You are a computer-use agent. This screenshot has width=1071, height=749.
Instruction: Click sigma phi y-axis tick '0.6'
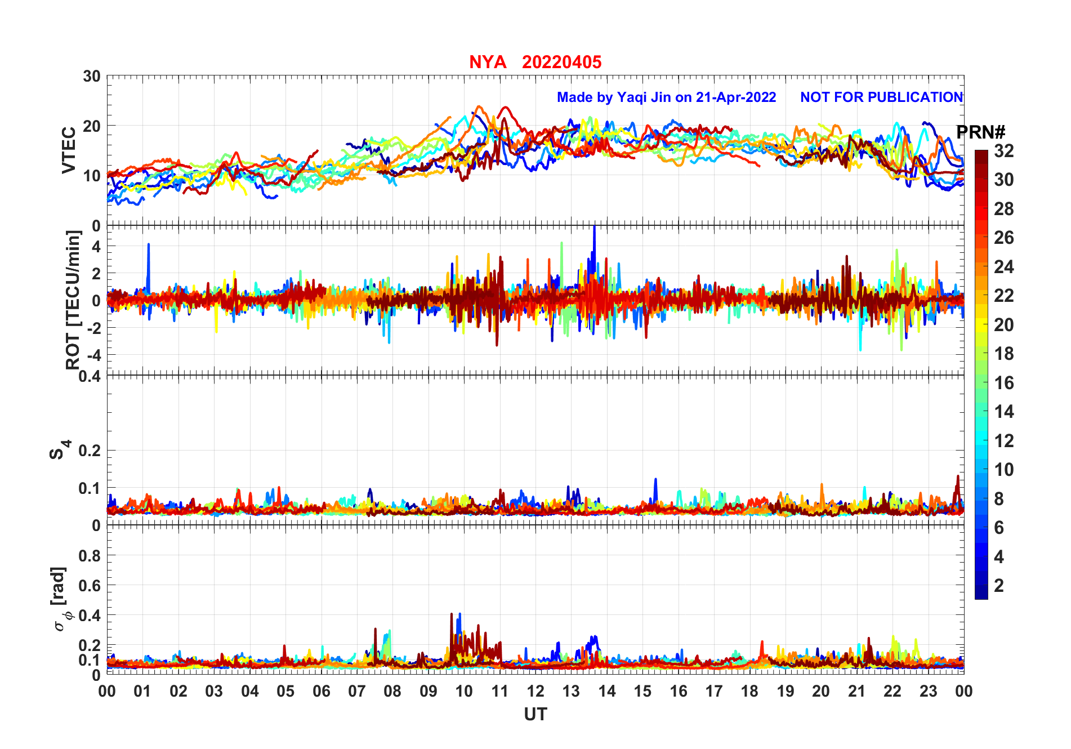point(91,586)
